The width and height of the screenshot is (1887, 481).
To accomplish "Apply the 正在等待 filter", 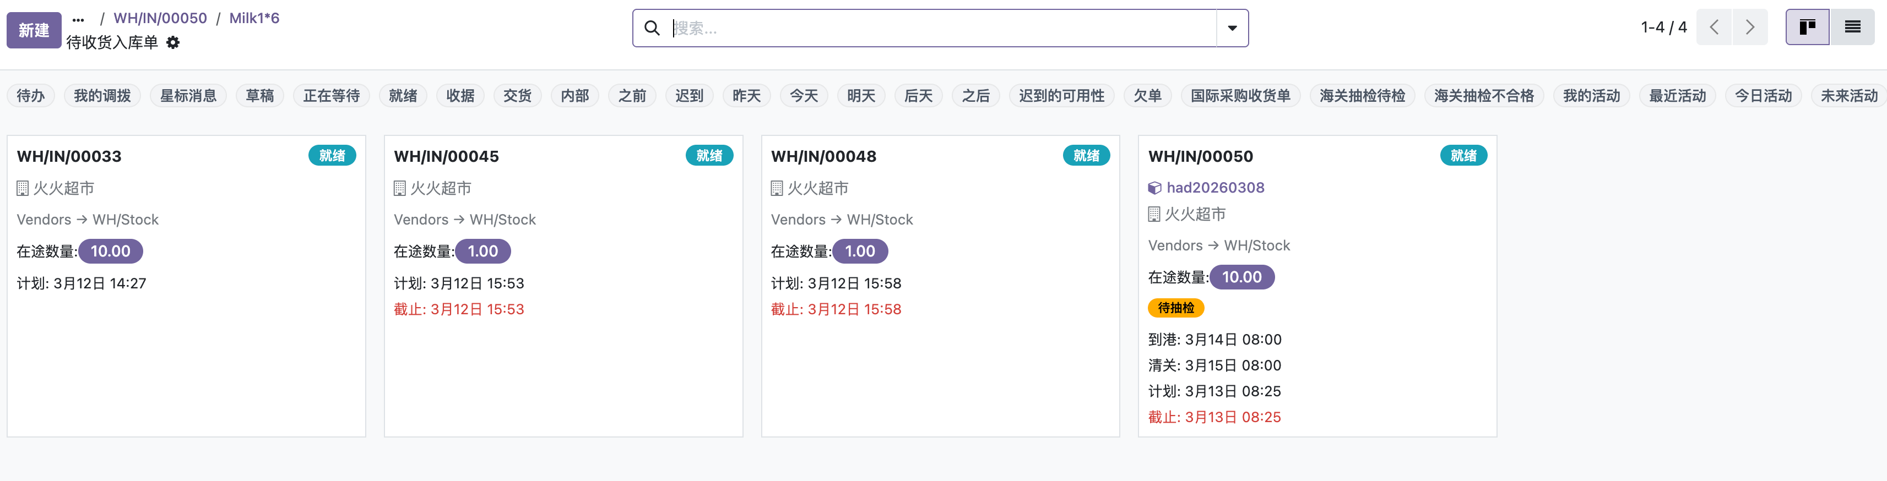I will pyautogui.click(x=332, y=96).
